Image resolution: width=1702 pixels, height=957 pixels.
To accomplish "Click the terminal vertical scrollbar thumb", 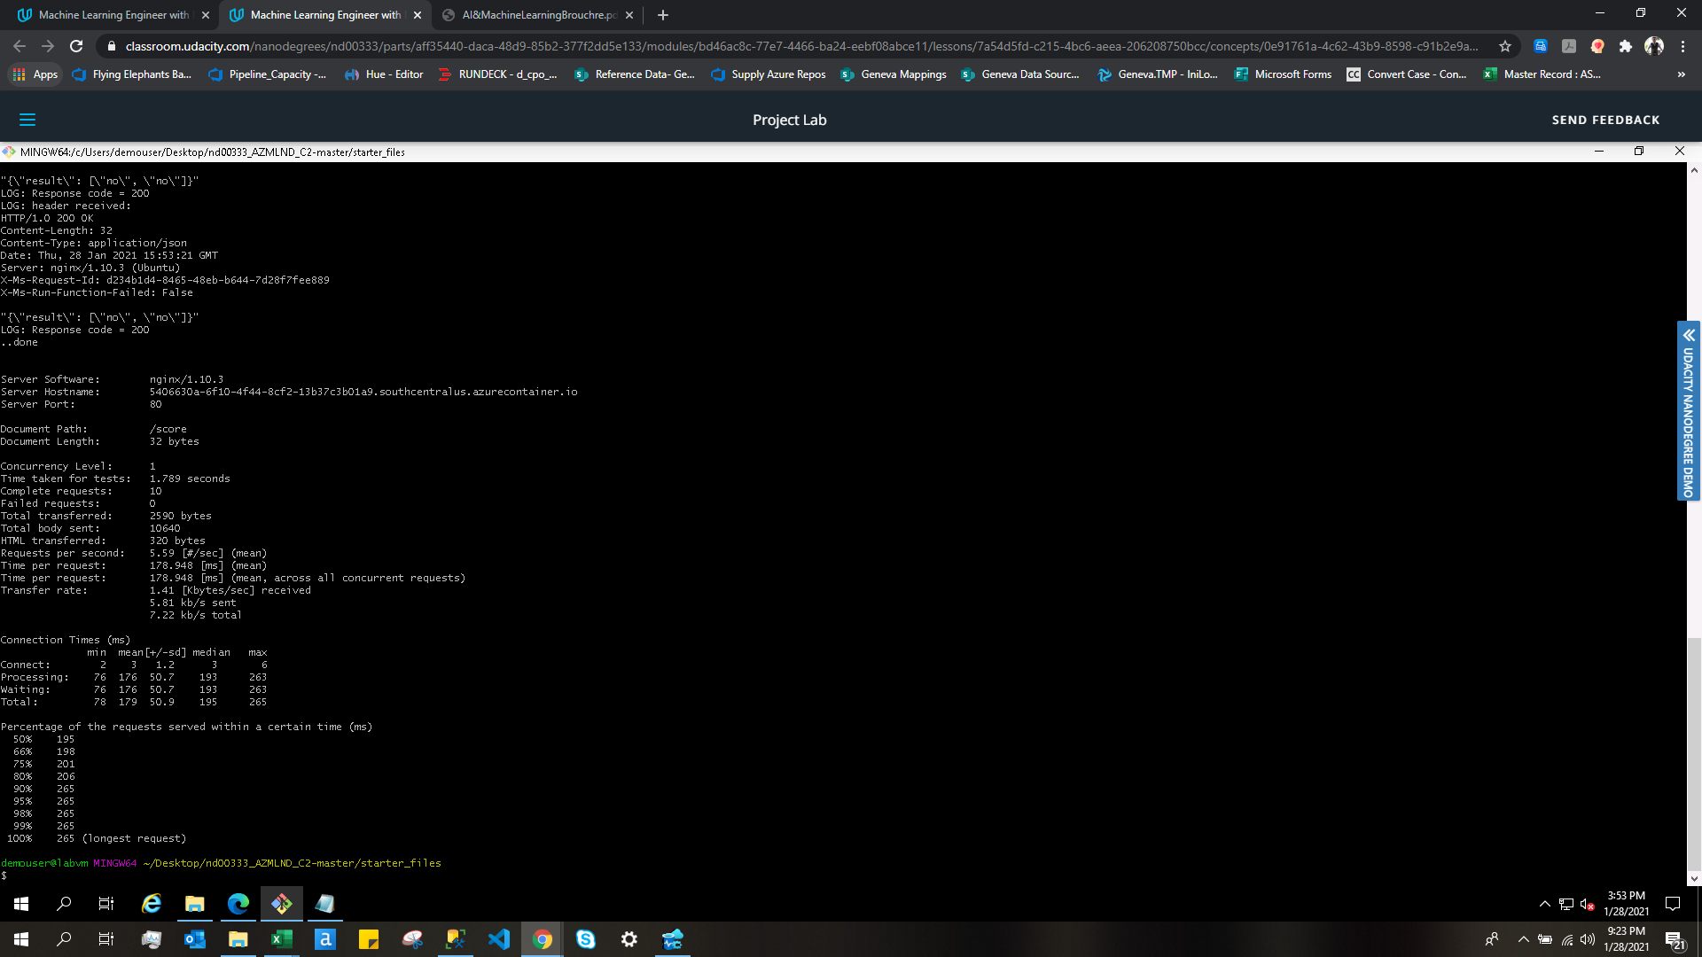I will coord(1694,753).
